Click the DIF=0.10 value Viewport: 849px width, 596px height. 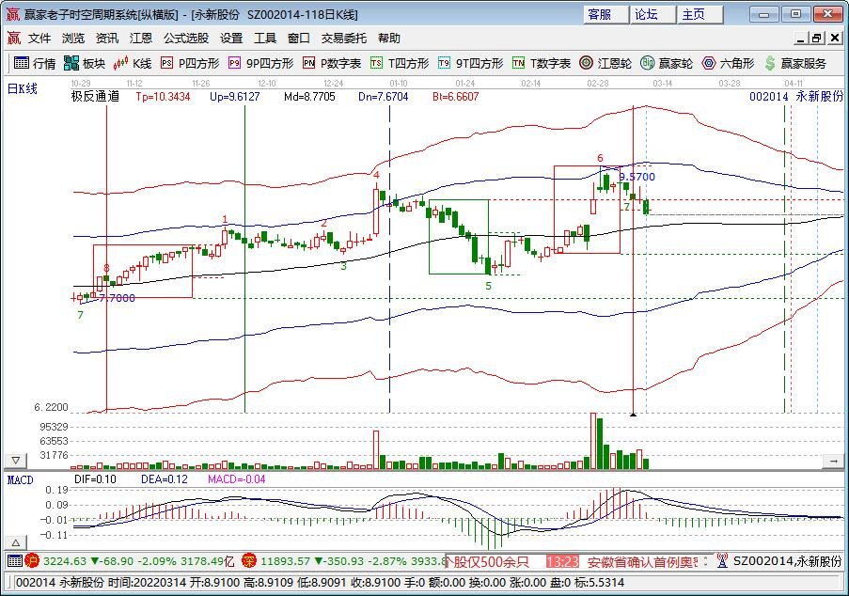[x=95, y=479]
